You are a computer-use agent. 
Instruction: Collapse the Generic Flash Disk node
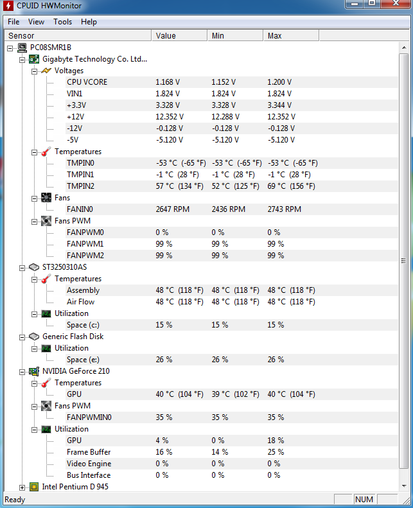(x=22, y=337)
